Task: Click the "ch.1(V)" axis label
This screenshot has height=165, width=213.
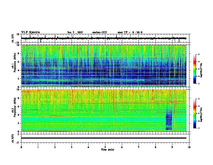Action: pyautogui.click(x=13, y=38)
